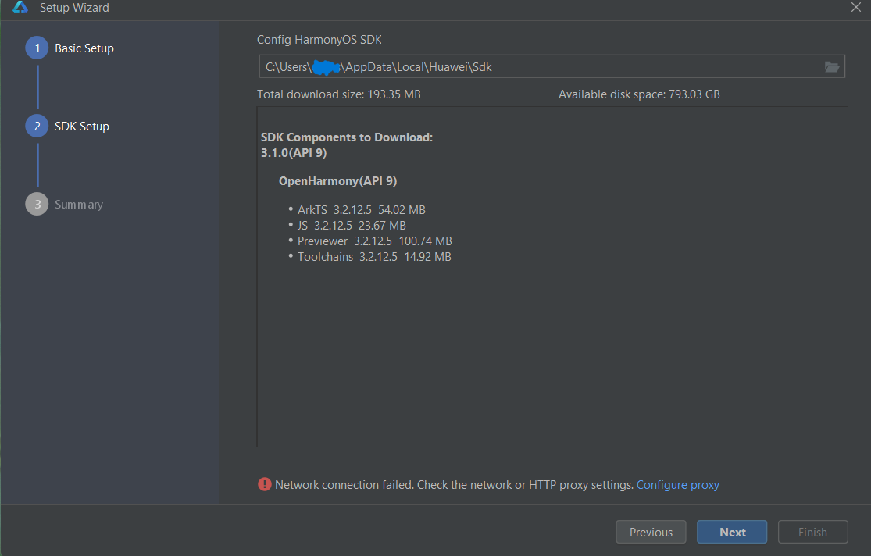Click the Config HarmonyOS SDK label
This screenshot has height=556, width=871.
point(319,40)
